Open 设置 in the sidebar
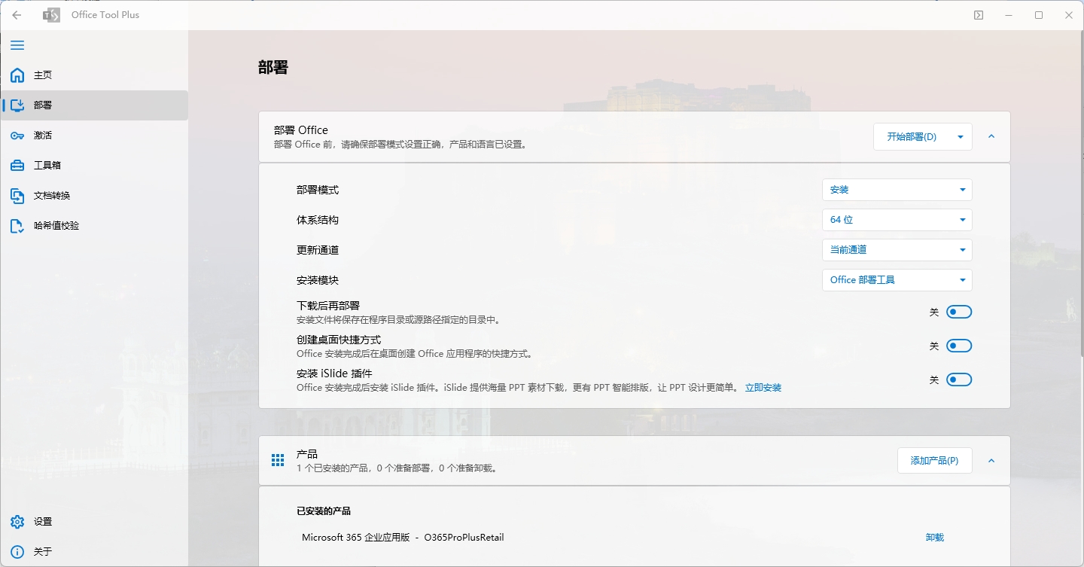This screenshot has height=567, width=1084. tap(94, 522)
